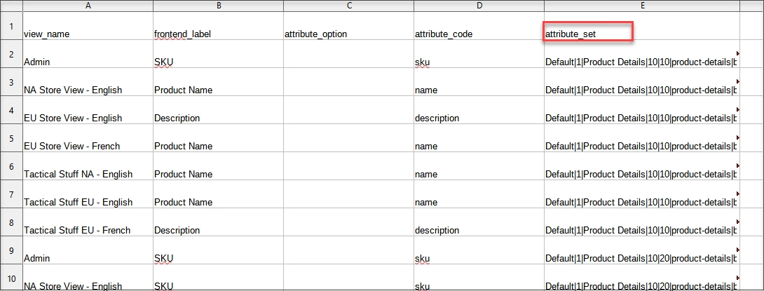Select column A header
This screenshot has width=764, height=291.
[88, 6]
